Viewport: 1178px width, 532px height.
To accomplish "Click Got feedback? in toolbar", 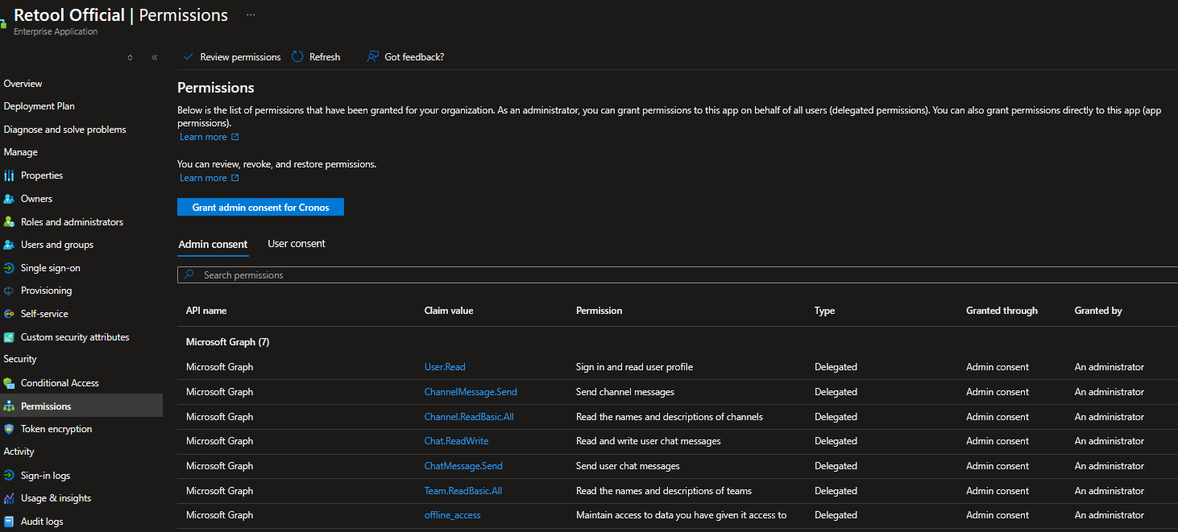I will 405,57.
